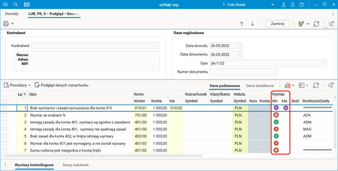The image size is (338, 171).
Task: Go to next record with down arrow
Action: (252, 24)
